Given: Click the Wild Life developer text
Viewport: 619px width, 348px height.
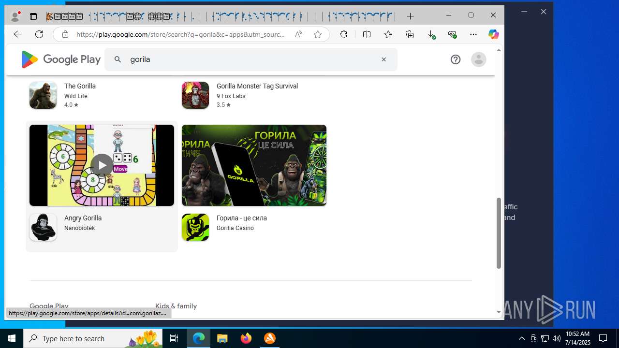Looking at the screenshot, I should tap(76, 96).
